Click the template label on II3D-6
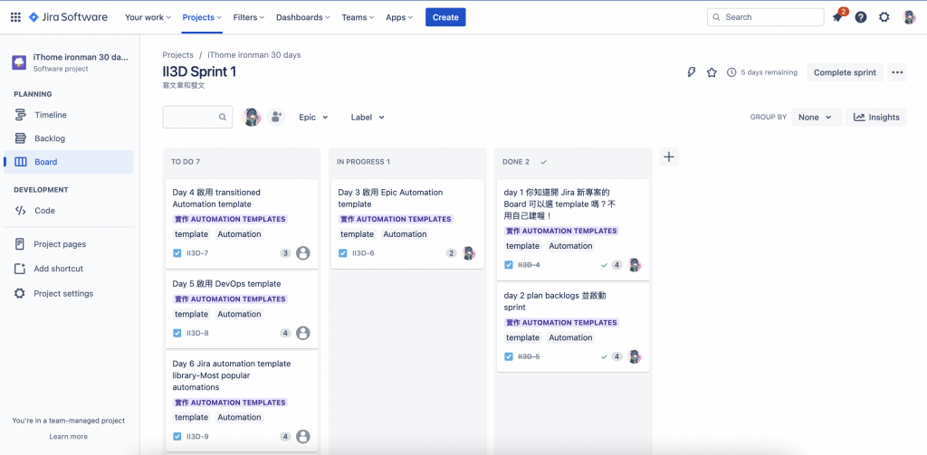Image resolution: width=927 pixels, height=455 pixels. point(357,234)
